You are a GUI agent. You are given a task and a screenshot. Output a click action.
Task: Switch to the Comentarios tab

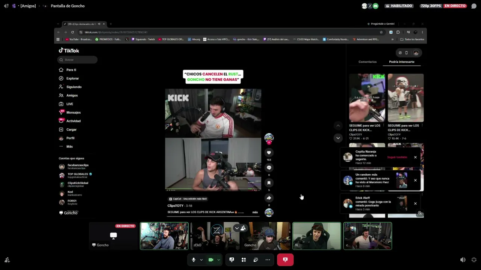point(368,62)
